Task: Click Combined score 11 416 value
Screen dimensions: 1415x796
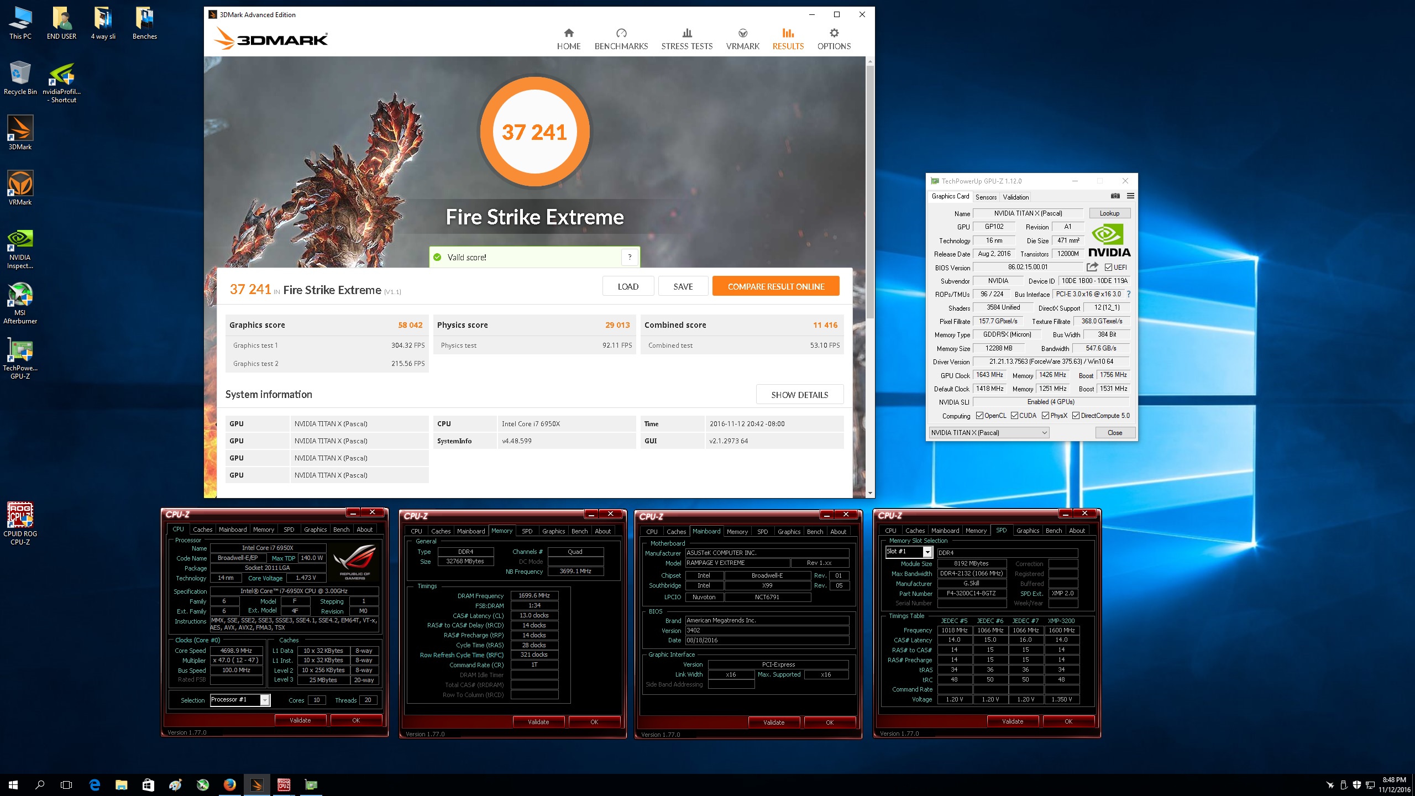Action: point(825,325)
